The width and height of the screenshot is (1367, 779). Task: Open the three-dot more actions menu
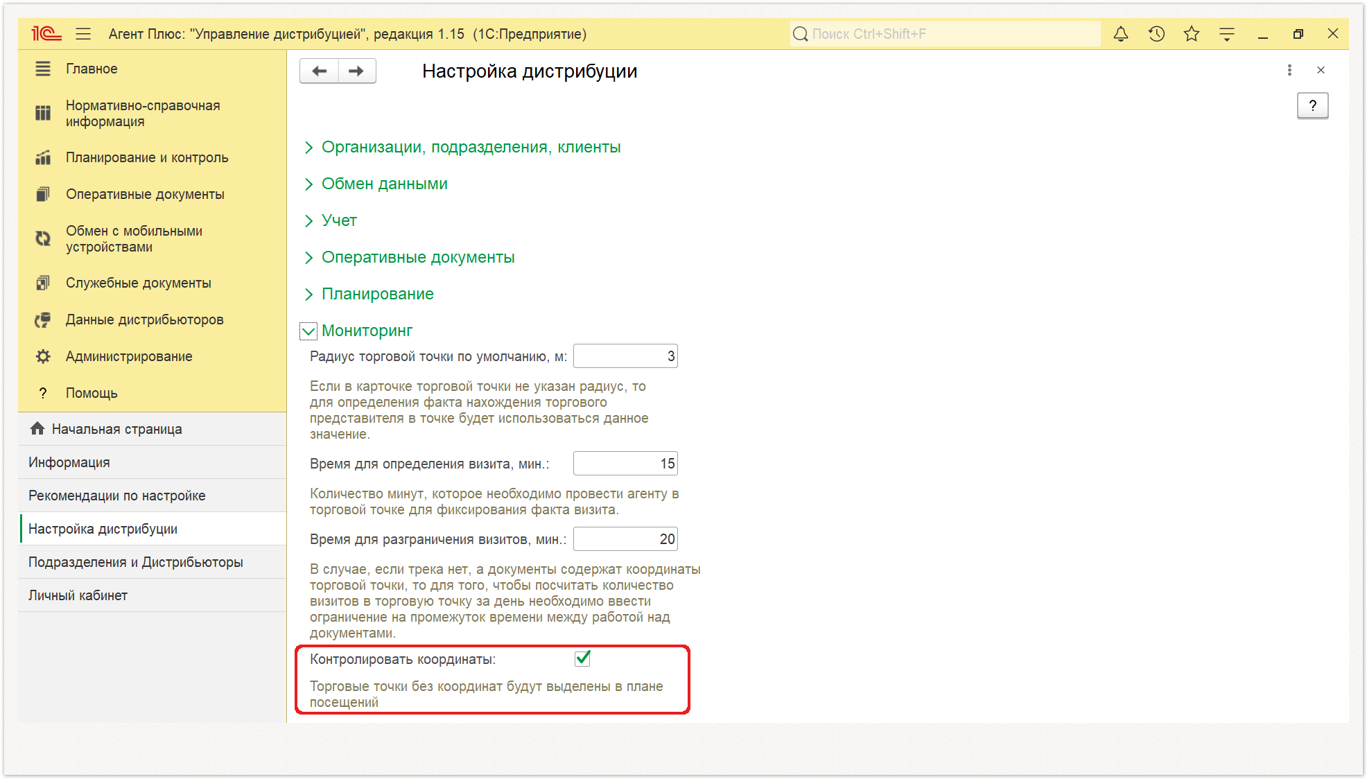(1289, 70)
